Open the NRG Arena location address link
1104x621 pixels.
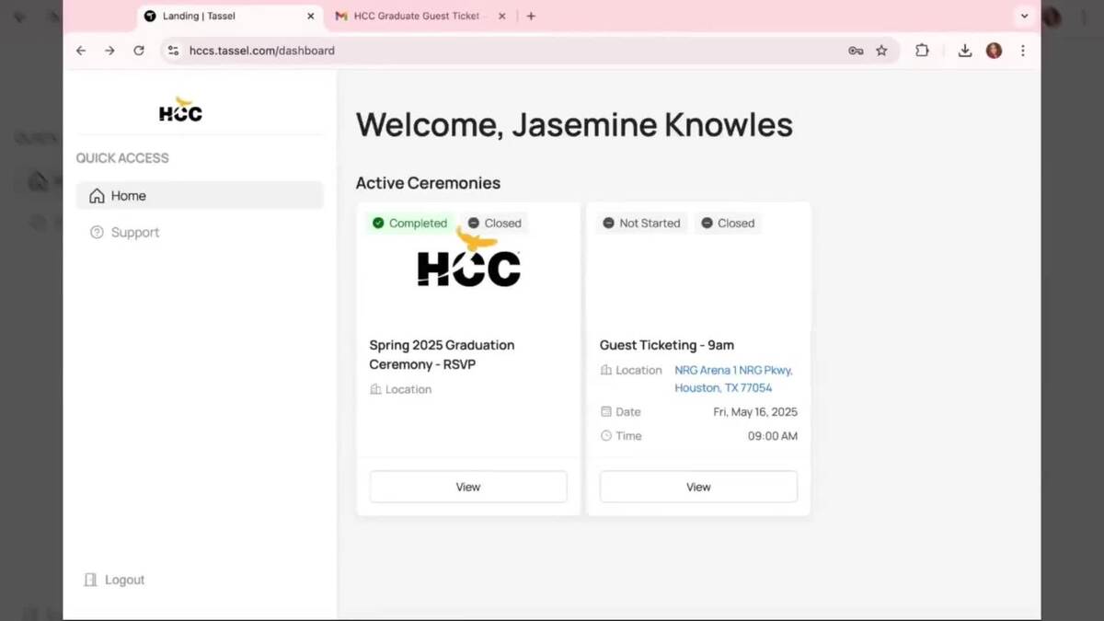tap(733, 379)
